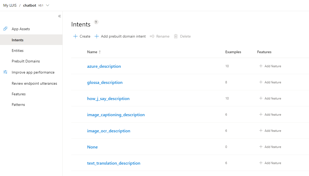Select Patterns in the left navigation
Image resolution: width=309 pixels, height=176 pixels.
click(x=18, y=105)
